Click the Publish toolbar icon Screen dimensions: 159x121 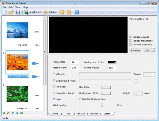coord(46,12)
